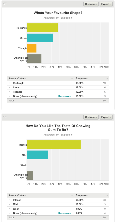Open Responses link for Q7 Other choice

[x=64, y=96]
